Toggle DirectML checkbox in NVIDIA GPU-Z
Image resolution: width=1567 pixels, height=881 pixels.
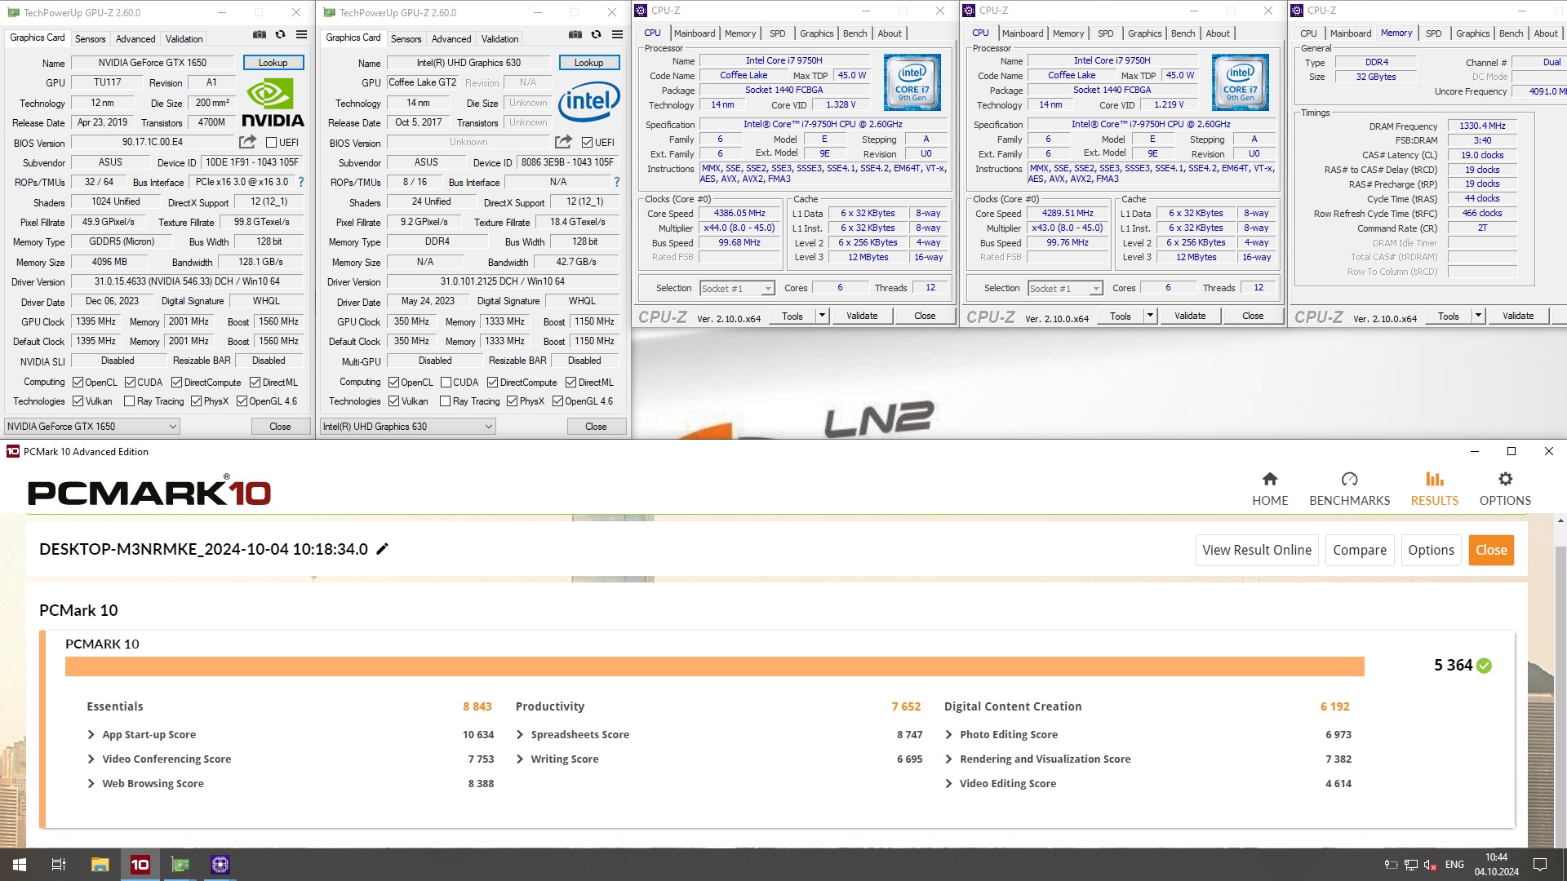pos(255,382)
